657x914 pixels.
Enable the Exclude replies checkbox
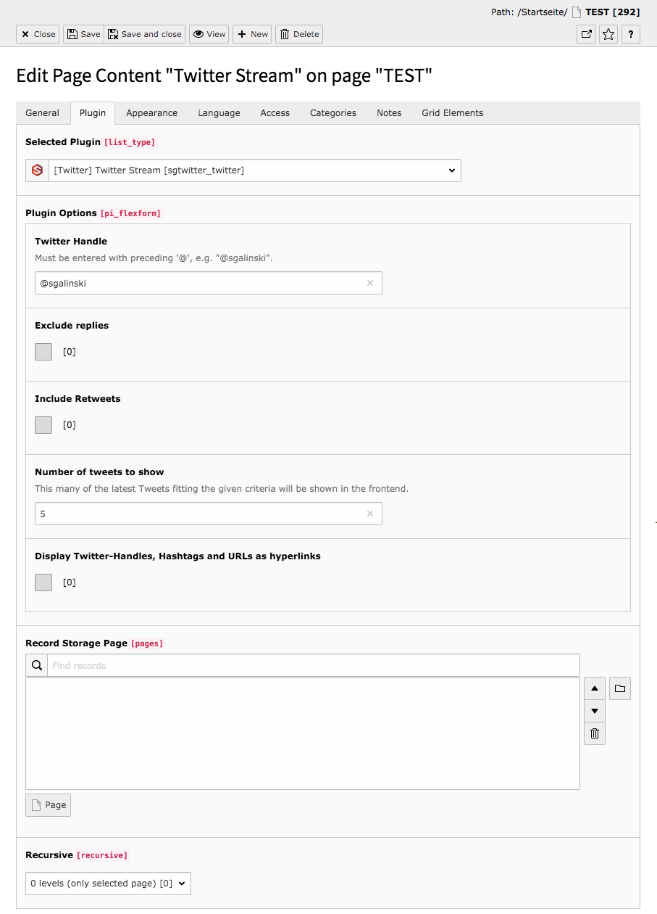click(x=43, y=352)
